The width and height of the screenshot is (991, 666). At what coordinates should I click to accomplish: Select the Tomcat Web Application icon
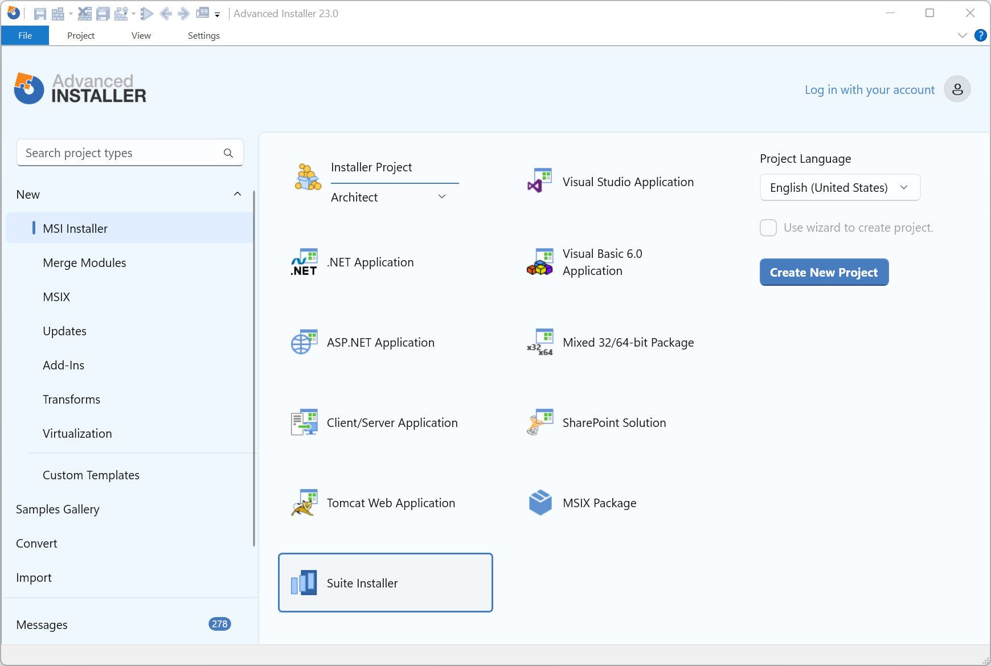pyautogui.click(x=304, y=503)
